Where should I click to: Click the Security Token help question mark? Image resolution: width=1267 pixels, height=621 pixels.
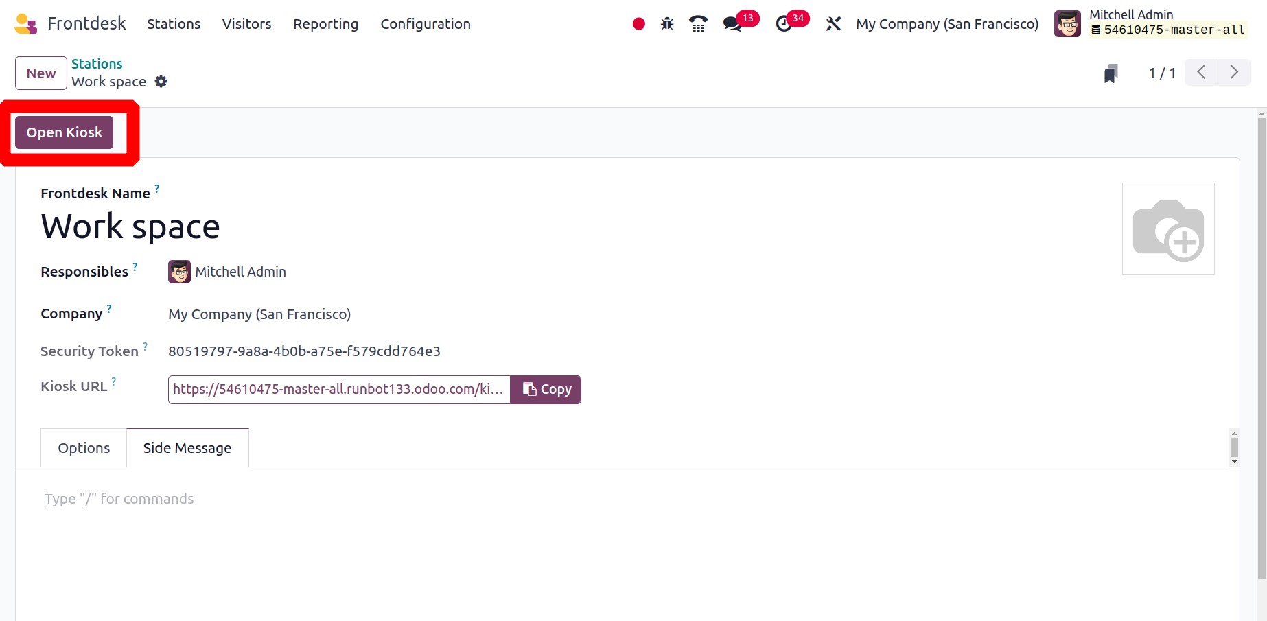coord(146,346)
